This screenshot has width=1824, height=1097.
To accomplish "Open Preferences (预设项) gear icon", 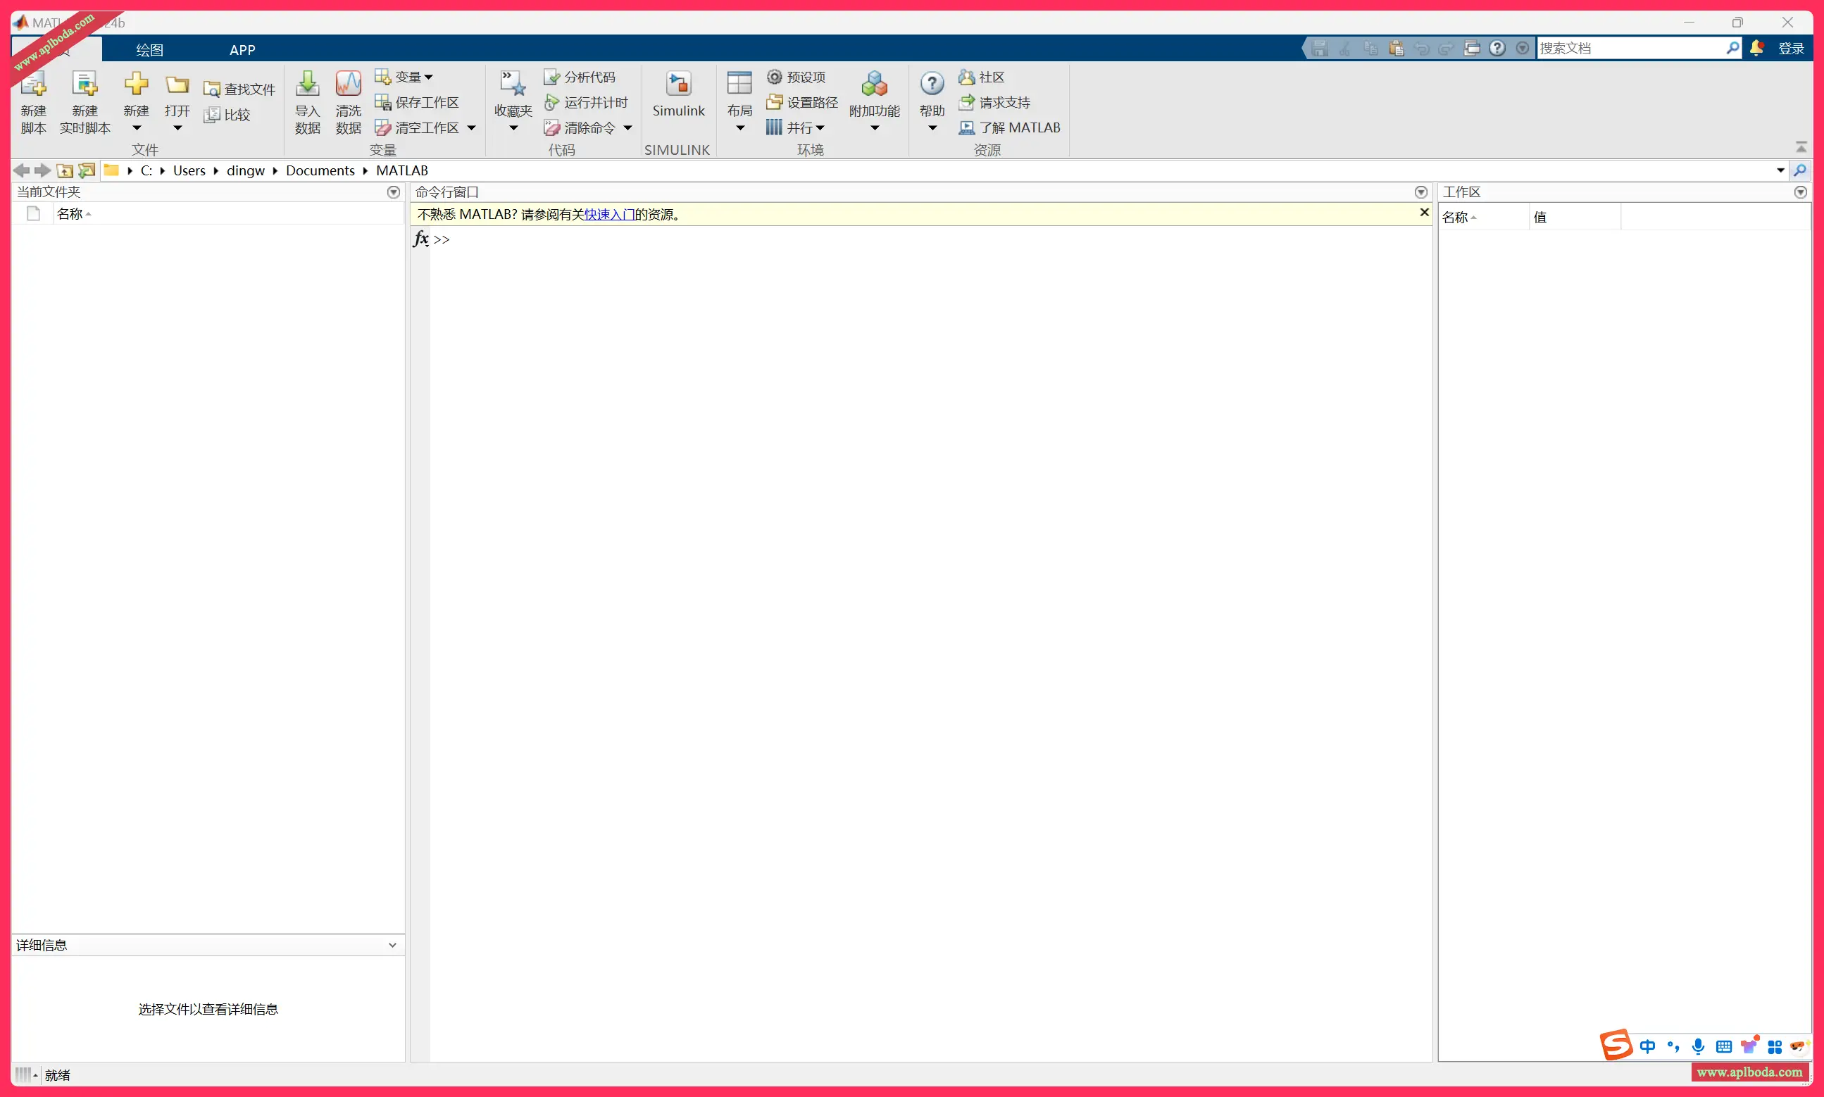I will (x=774, y=77).
